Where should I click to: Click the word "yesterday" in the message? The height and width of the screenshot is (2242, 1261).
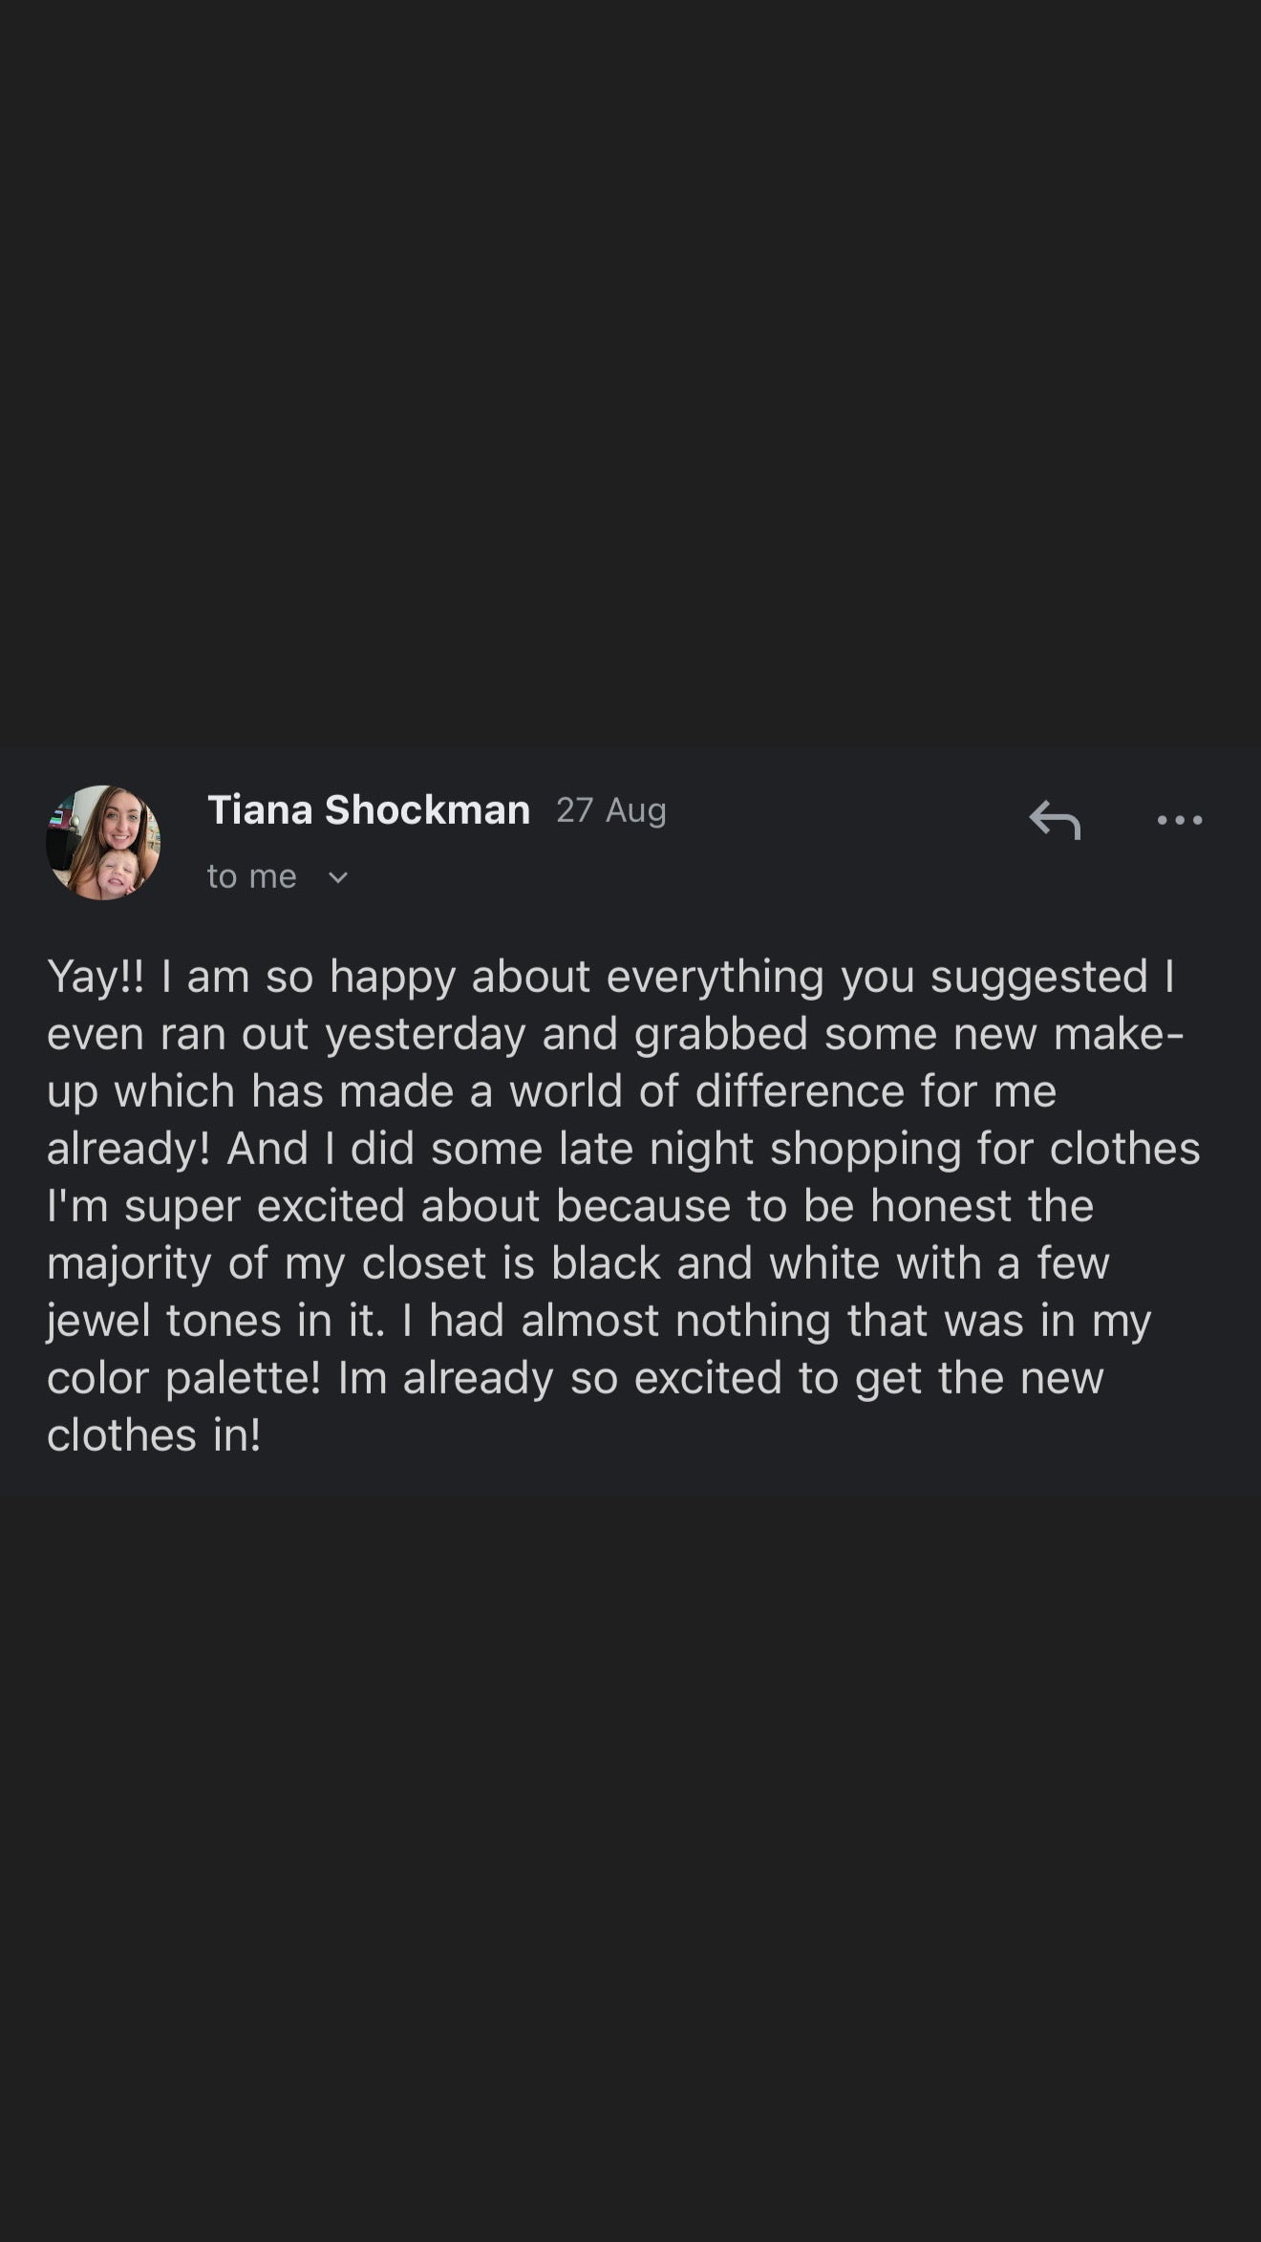pos(425,1035)
